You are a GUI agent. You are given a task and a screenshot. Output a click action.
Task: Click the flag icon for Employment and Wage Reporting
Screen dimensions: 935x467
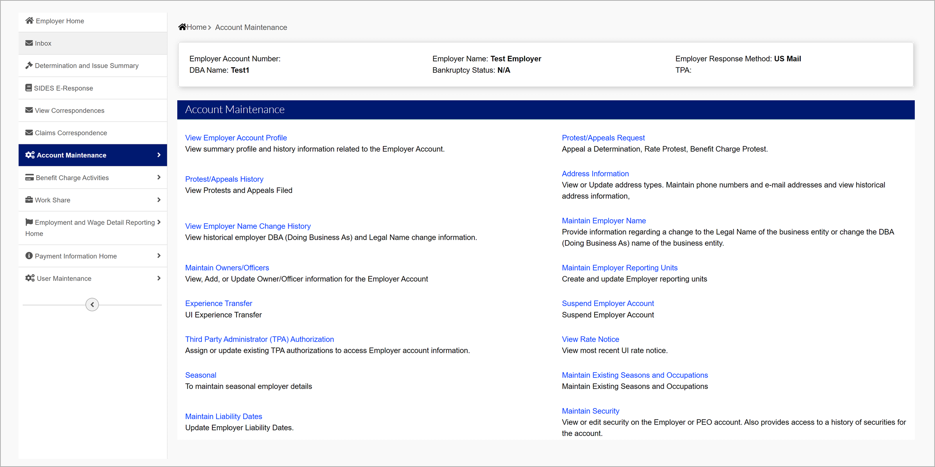29,222
